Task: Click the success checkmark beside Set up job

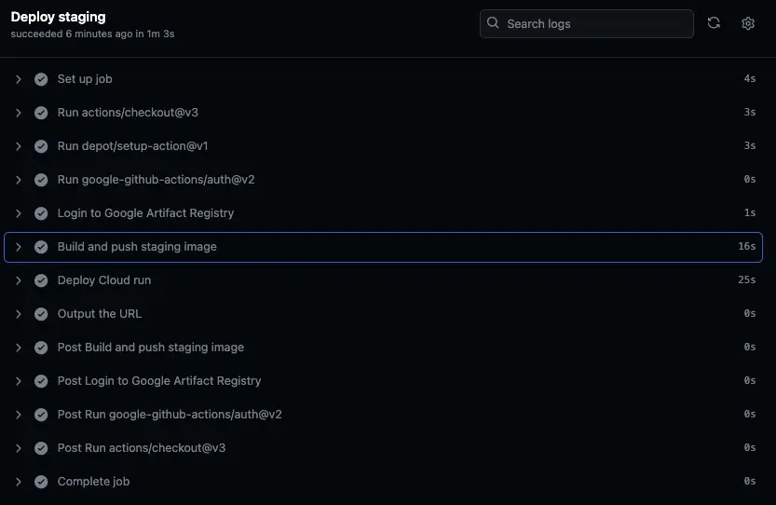Action: (x=41, y=79)
